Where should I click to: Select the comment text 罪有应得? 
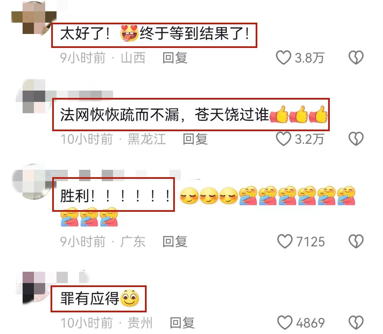[x=90, y=298]
